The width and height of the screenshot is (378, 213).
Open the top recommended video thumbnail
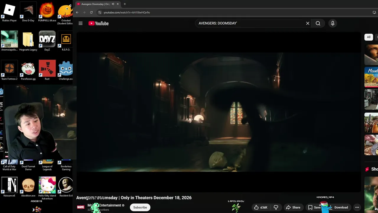coord(371,55)
